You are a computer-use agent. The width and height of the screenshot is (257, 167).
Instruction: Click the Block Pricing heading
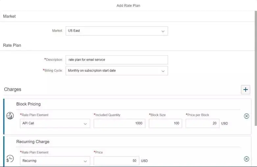(28, 104)
